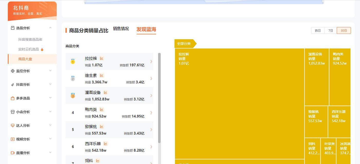Open 猕猴桃 category via right arrow
This screenshot has height=164, width=360.
point(151,130)
